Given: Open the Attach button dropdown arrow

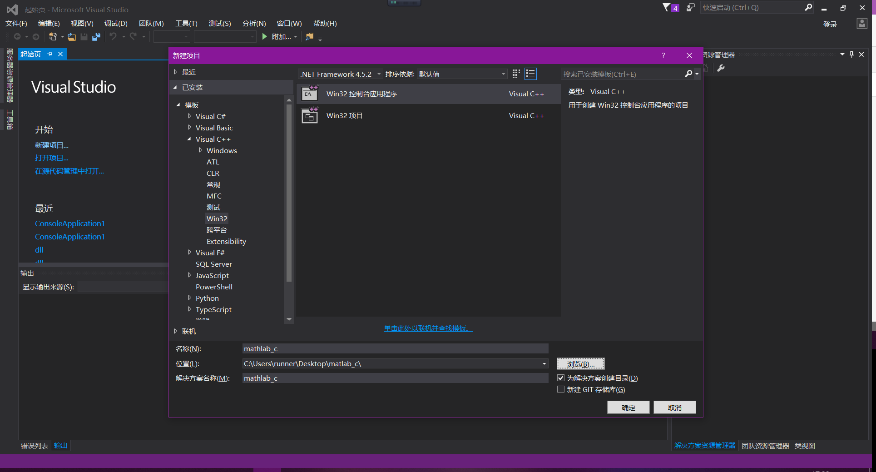Looking at the screenshot, I should (296, 37).
